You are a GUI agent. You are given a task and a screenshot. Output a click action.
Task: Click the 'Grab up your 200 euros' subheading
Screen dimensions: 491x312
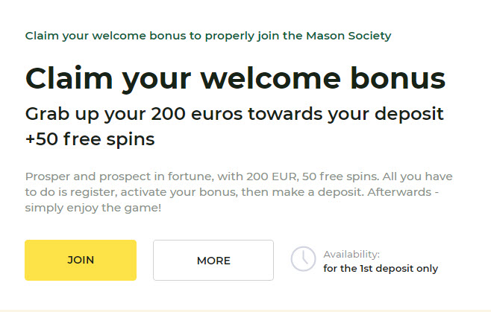click(234, 114)
